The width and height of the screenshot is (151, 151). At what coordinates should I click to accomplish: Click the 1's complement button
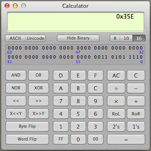click(x=136, y=127)
